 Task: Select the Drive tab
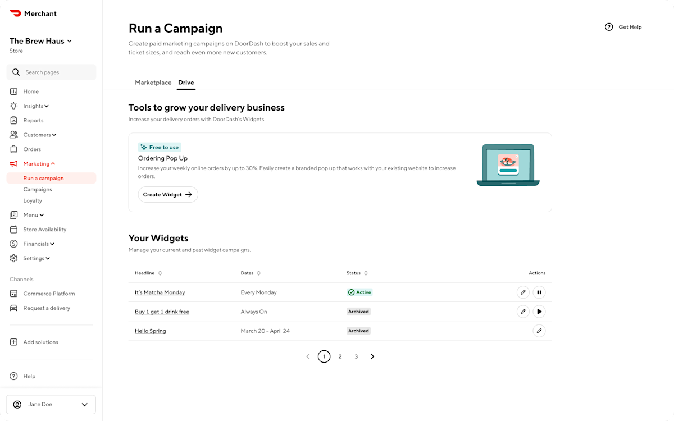[x=186, y=83]
